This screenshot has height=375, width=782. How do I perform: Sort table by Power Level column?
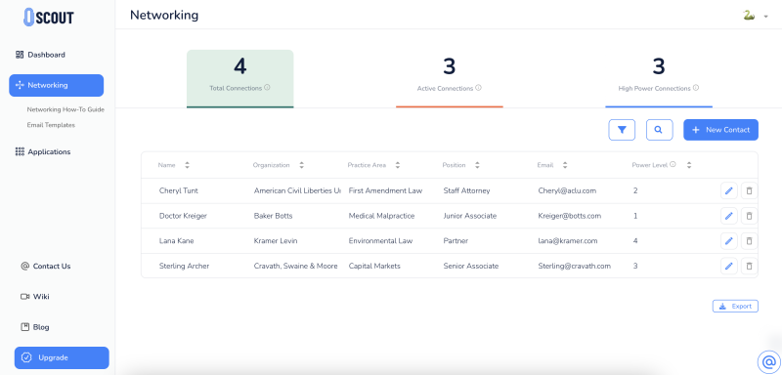pos(689,165)
